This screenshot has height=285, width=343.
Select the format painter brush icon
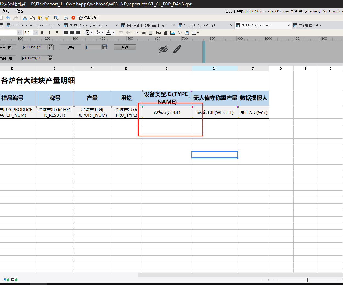tap(47, 18)
